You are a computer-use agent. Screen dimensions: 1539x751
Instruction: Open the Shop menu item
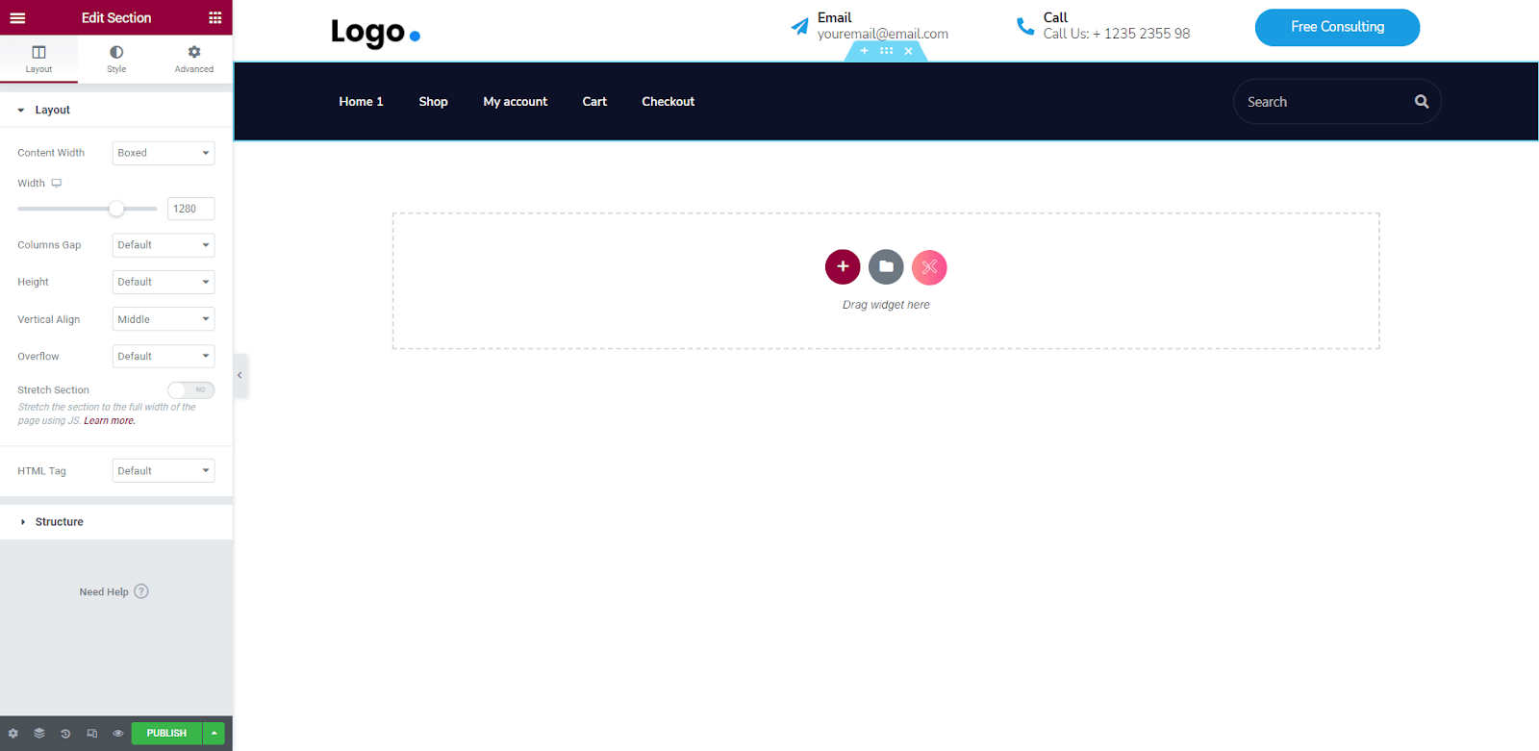click(433, 102)
